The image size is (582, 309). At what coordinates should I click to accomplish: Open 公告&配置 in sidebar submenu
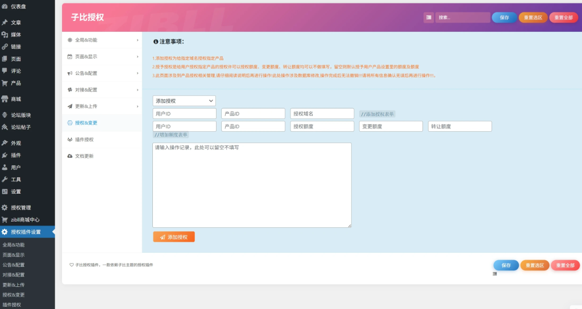click(14, 265)
